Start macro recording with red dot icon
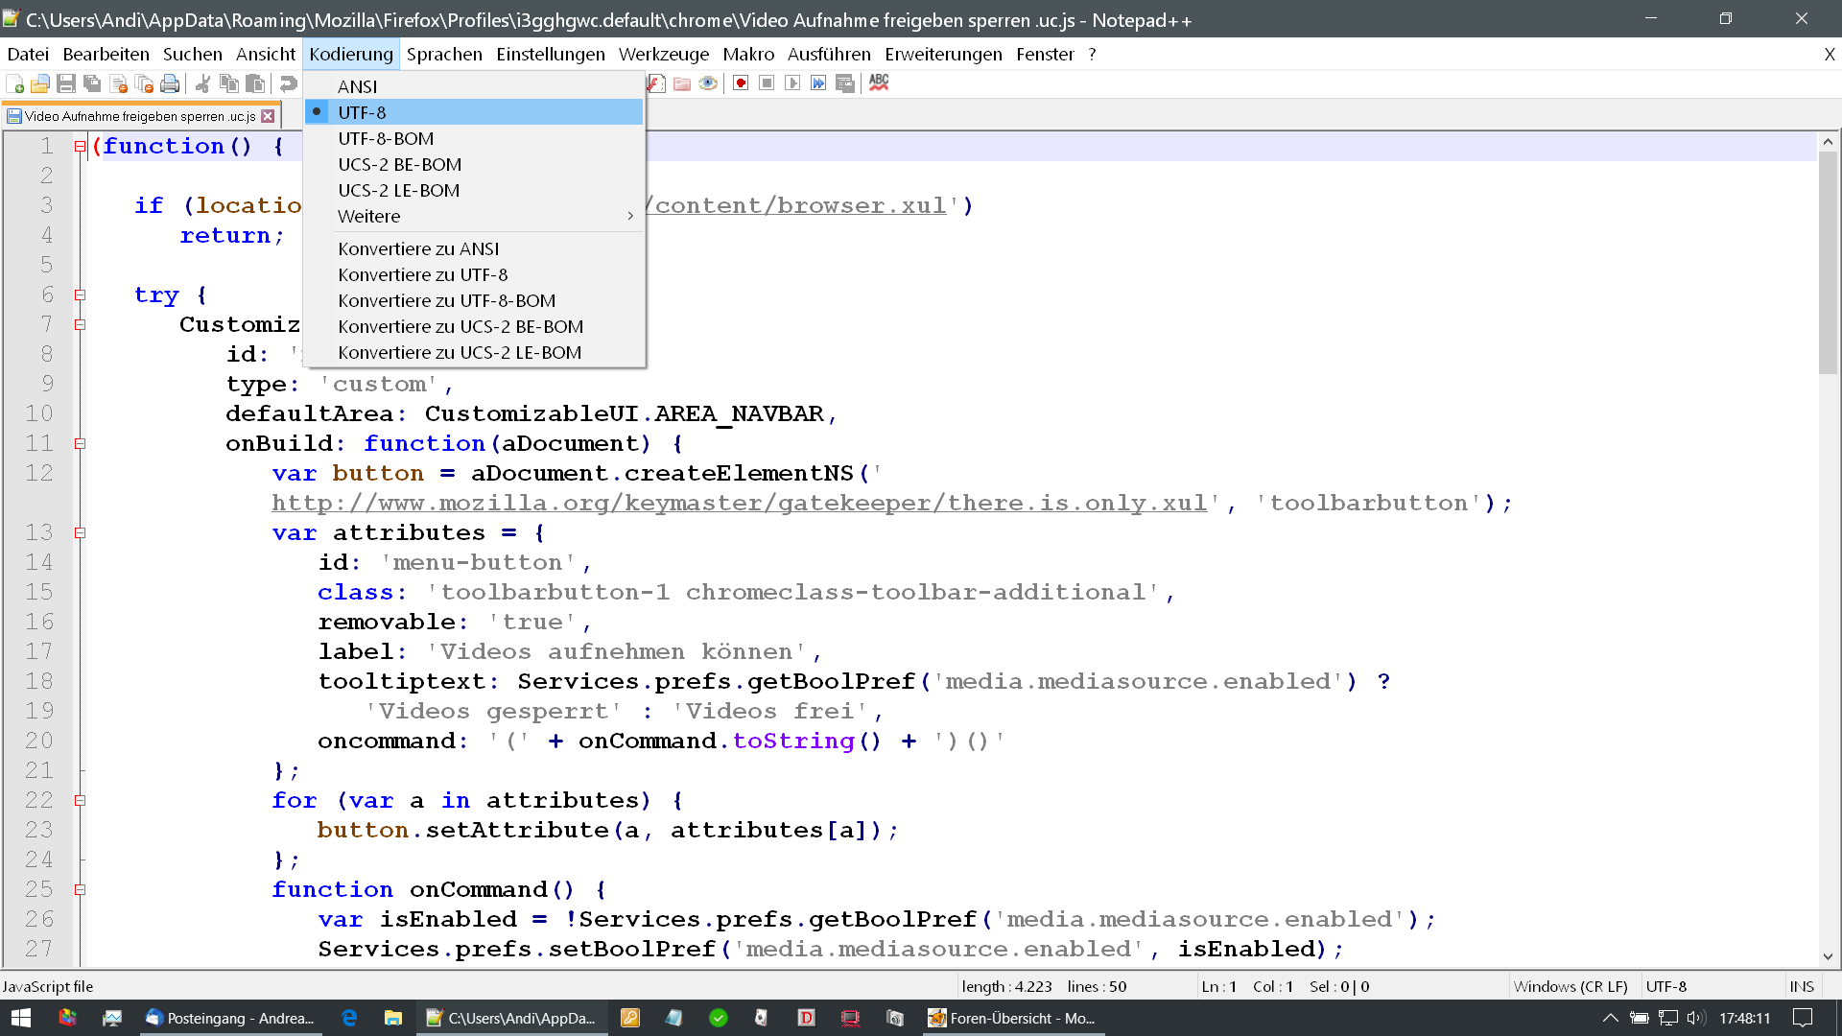Screen dimensions: 1842x1036 pos(741,83)
